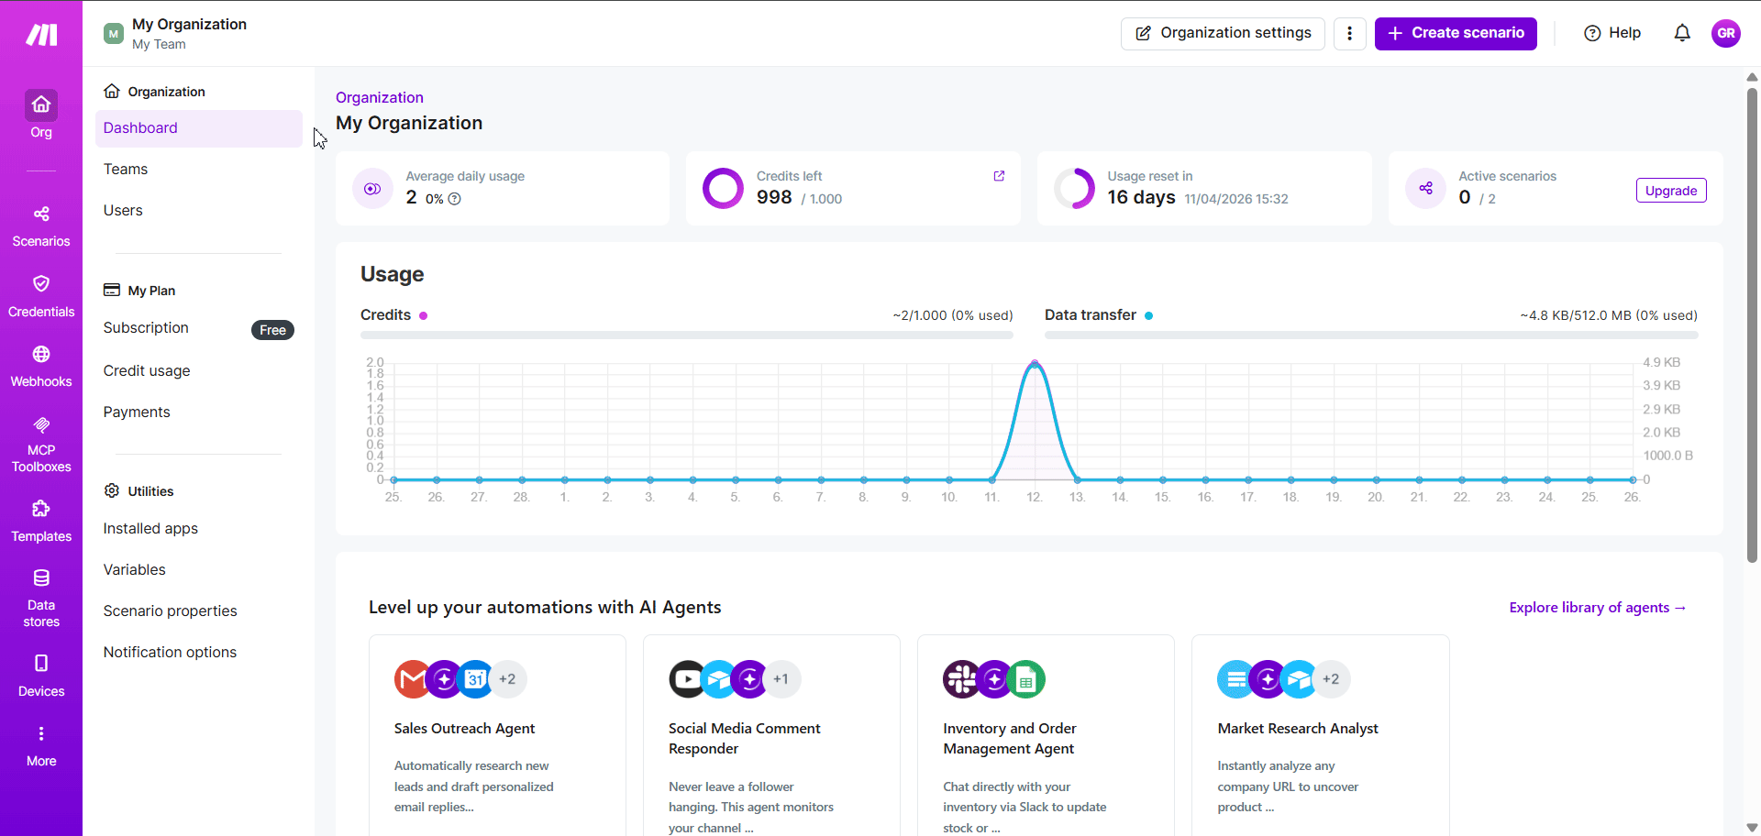The height and width of the screenshot is (836, 1761).
Task: Follow the Explore library of agents link
Action: 1598,608
